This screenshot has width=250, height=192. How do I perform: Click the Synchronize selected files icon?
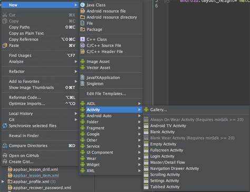[x=5, y=126]
